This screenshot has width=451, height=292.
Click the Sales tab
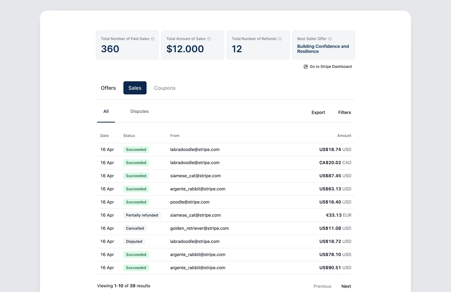[x=135, y=88]
